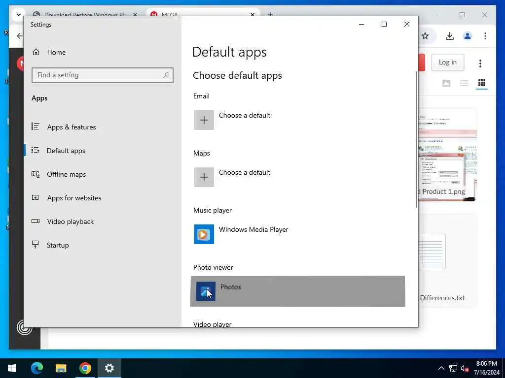
Task: Open File Explorer from taskbar
Action: tap(61, 368)
